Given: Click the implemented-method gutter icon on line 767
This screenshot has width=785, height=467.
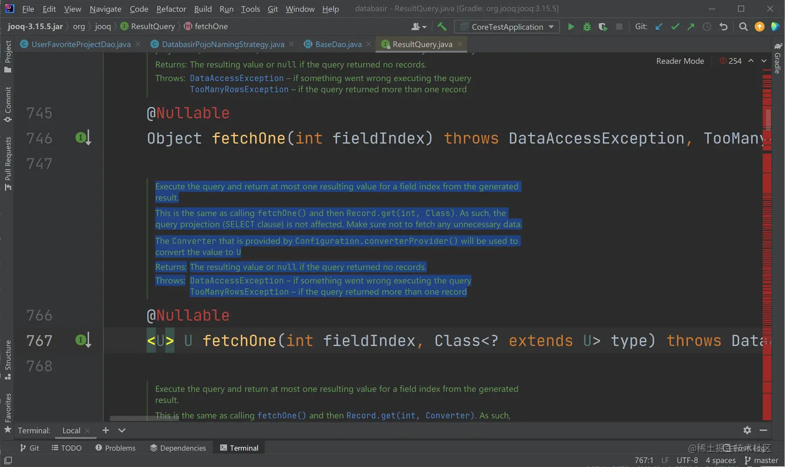Looking at the screenshot, I should click(83, 340).
